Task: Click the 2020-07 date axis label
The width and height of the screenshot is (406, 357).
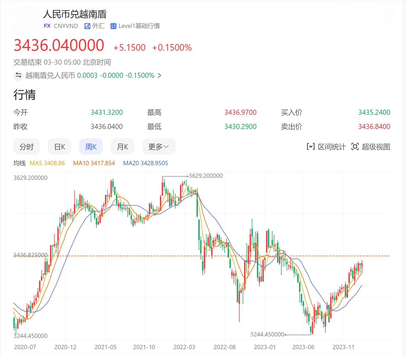Action: 25,347
